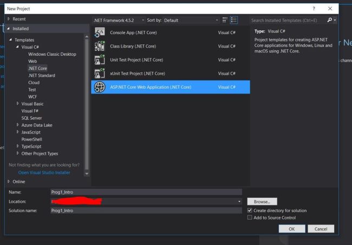Click the Browse... button
Screen dimensions: 352x245
pos(262,202)
